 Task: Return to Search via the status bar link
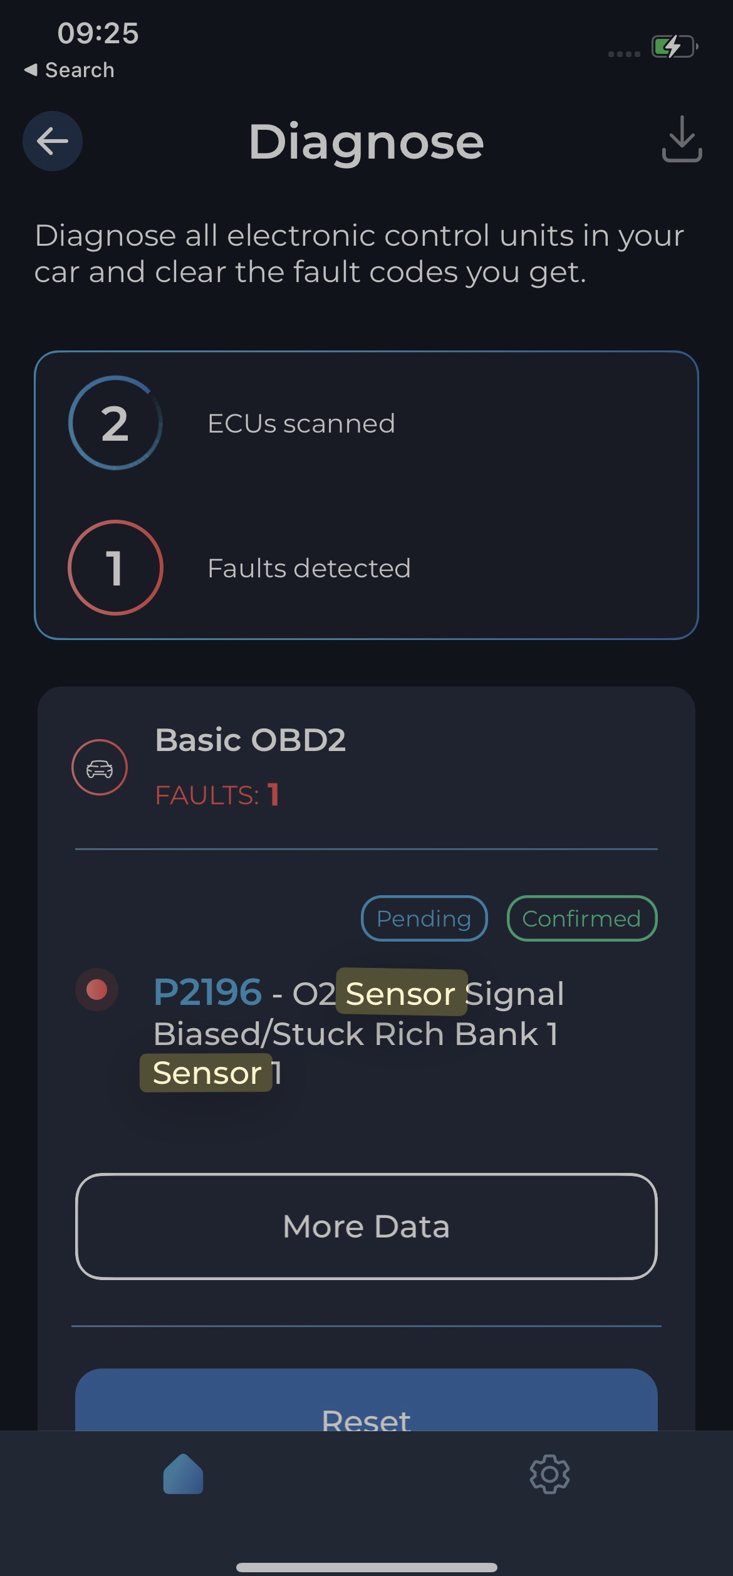[x=70, y=70]
